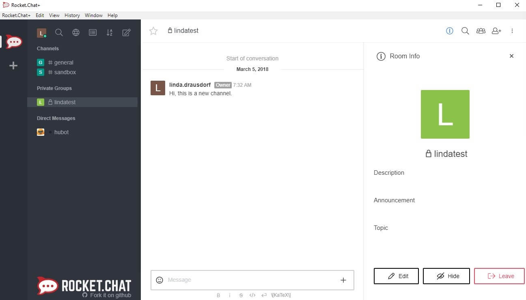Image resolution: width=526 pixels, height=300 pixels.
Task: Click the add user icon
Action: (x=496, y=31)
